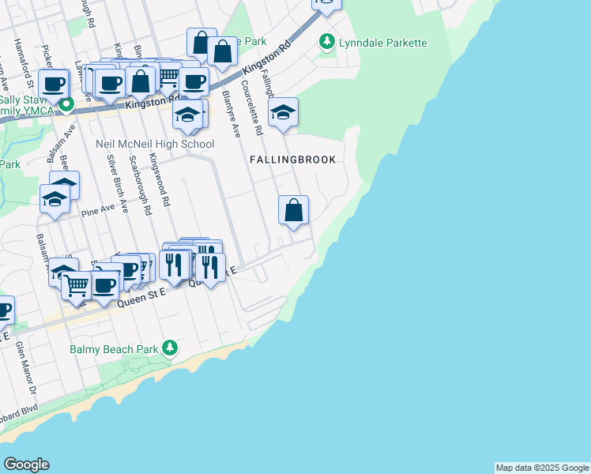
Task: Select the Neil McNeil High School label
Action: click(x=155, y=144)
